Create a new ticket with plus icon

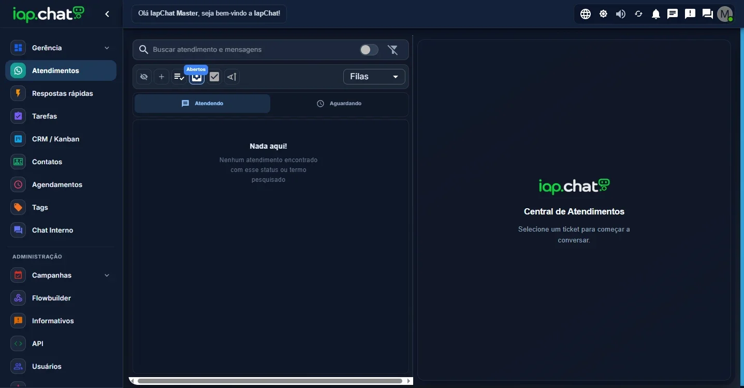coord(162,77)
